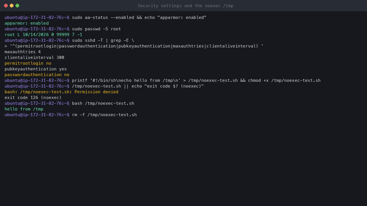Click the 'permitrootlogin no' line
Screen dimensions: 367x206
pos(28,63)
